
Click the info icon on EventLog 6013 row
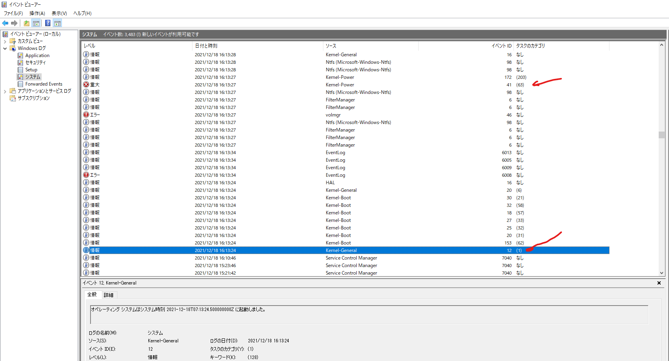point(86,153)
